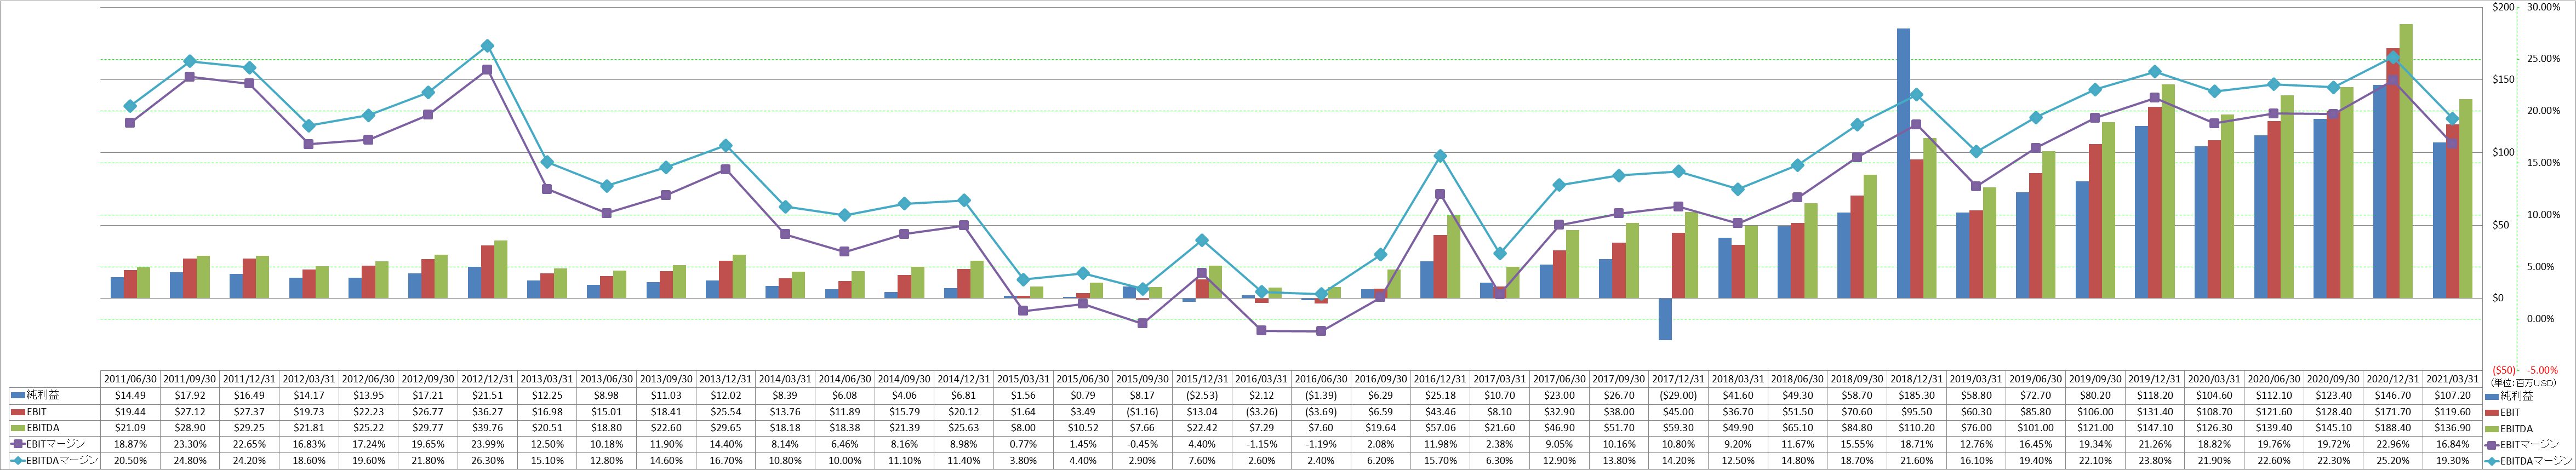Select the 2017/12/31 date column header
This screenshot has width=2576, height=470.
pos(1678,380)
